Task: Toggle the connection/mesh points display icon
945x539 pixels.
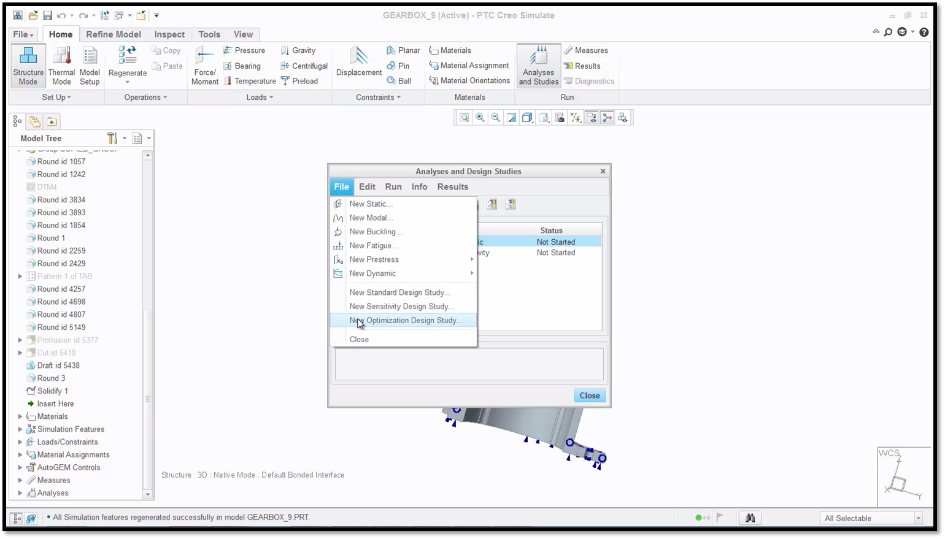Action: [607, 118]
